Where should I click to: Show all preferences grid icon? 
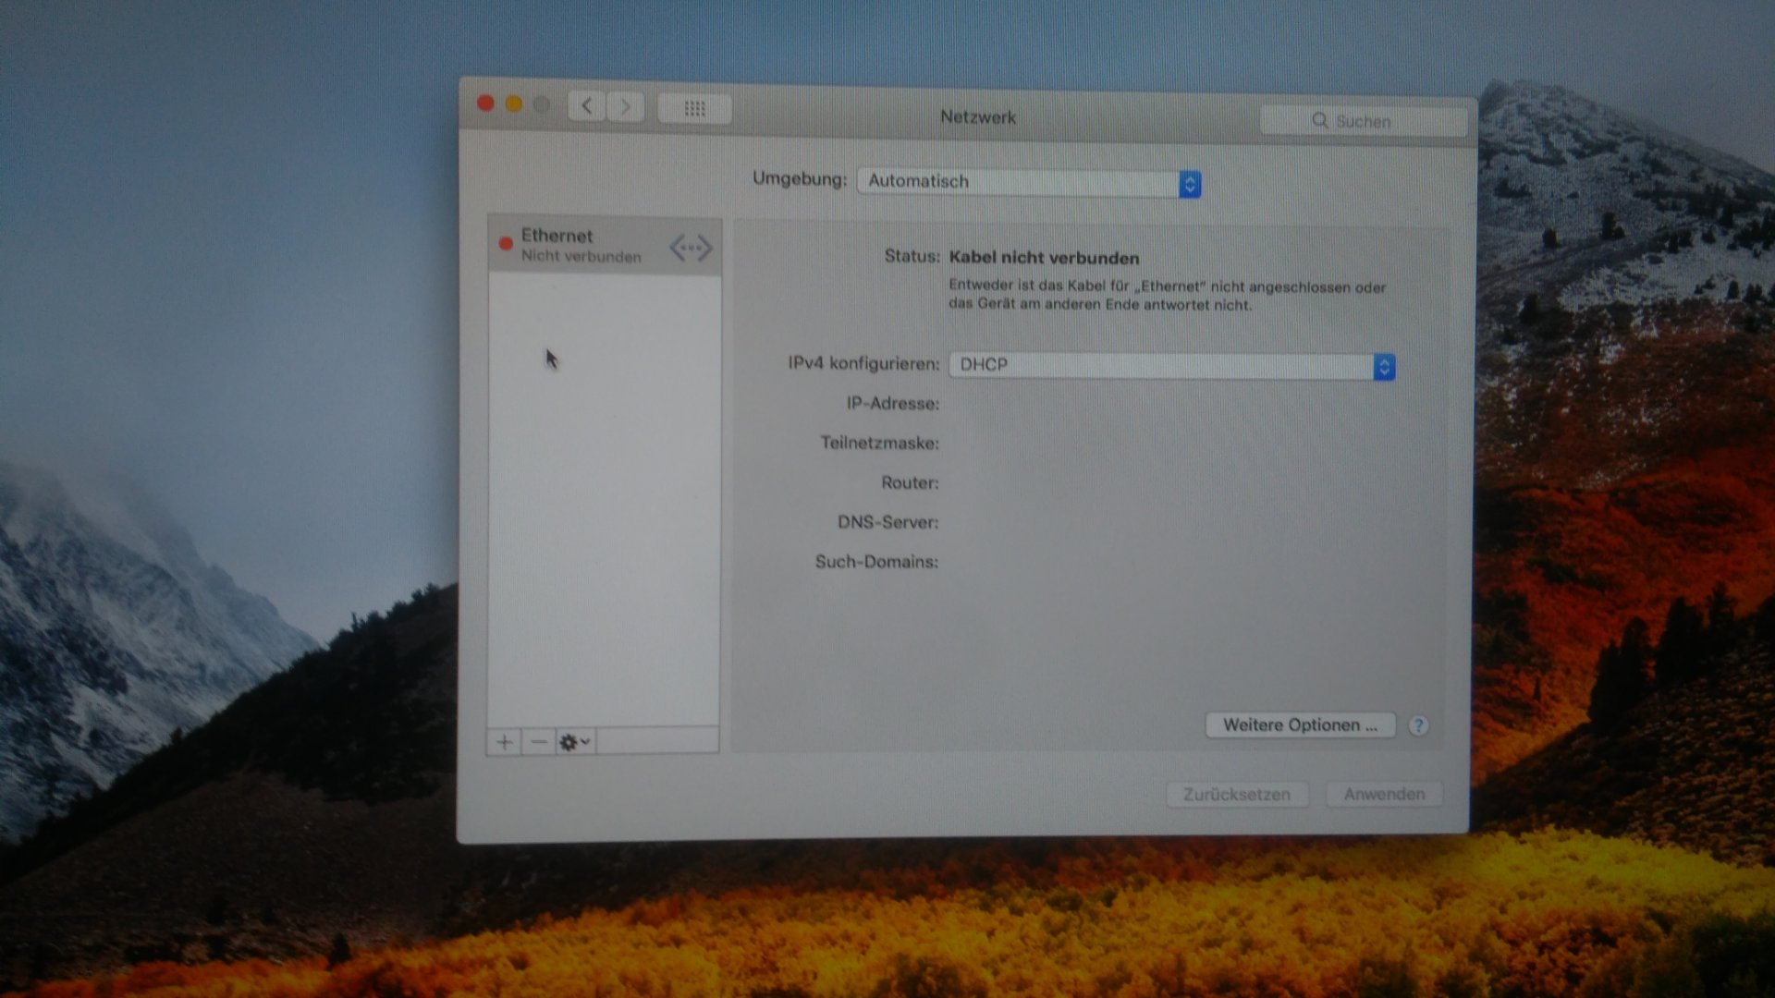click(x=694, y=109)
